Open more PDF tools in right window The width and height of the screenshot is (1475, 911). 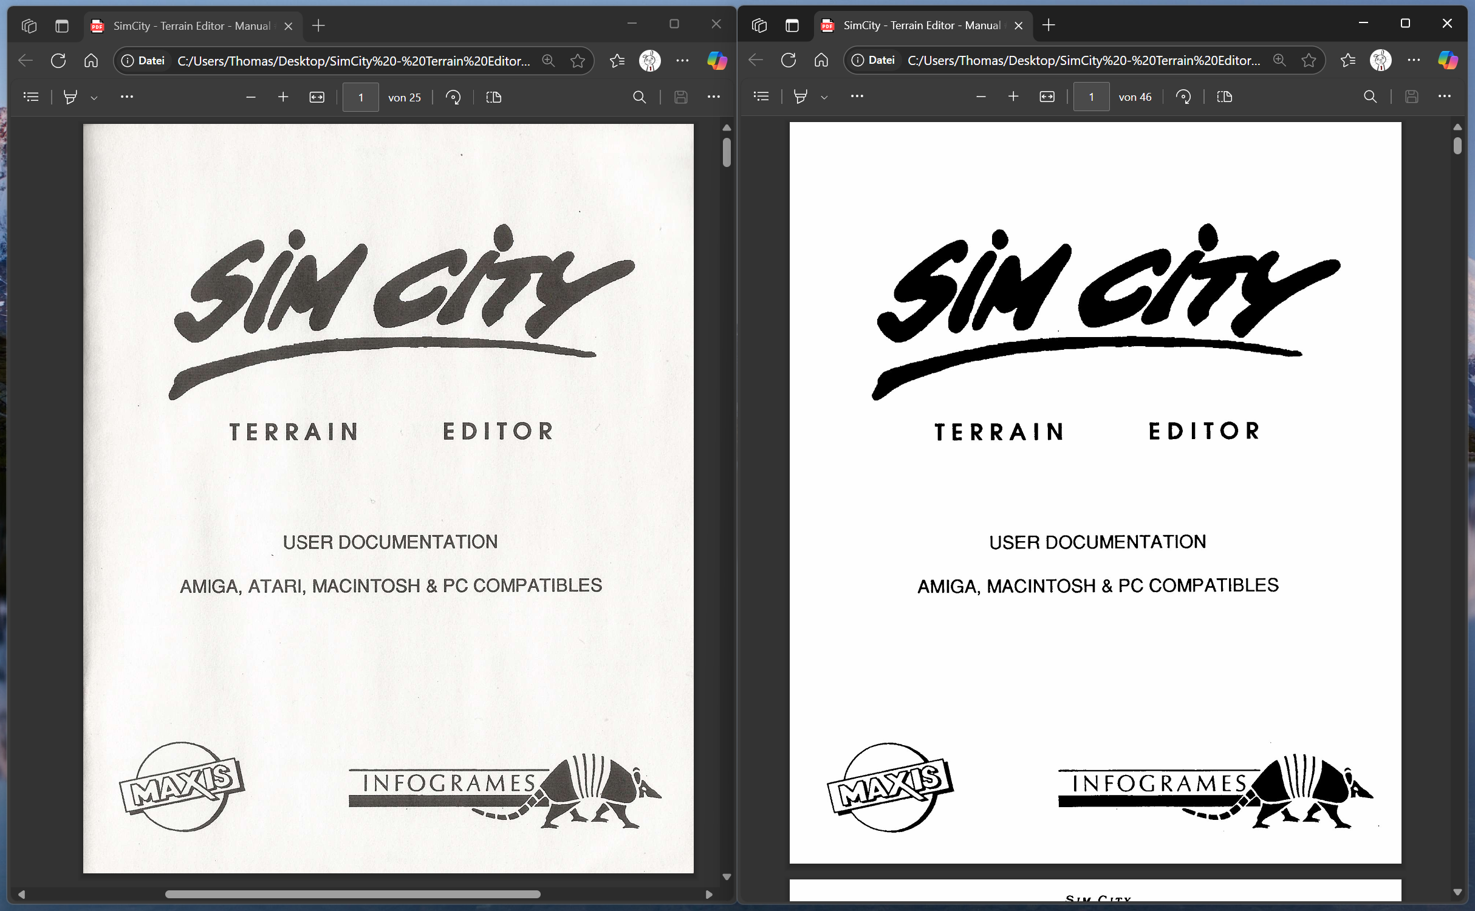click(857, 96)
